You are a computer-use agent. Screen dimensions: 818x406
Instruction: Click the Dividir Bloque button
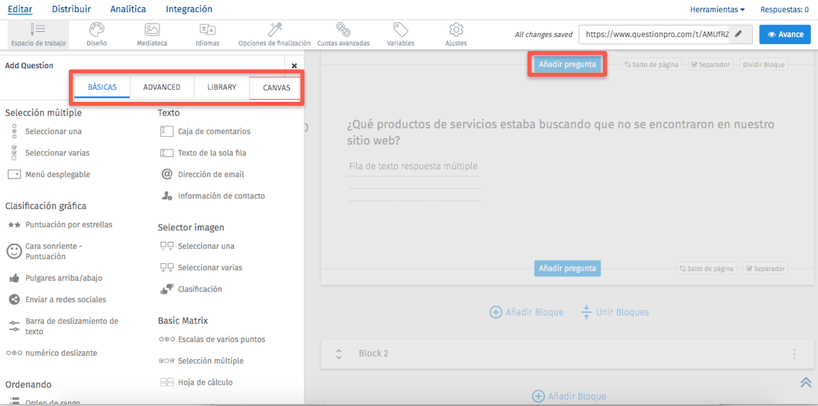764,65
